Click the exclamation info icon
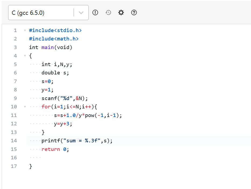The width and height of the screenshot is (251, 189). click(95, 12)
